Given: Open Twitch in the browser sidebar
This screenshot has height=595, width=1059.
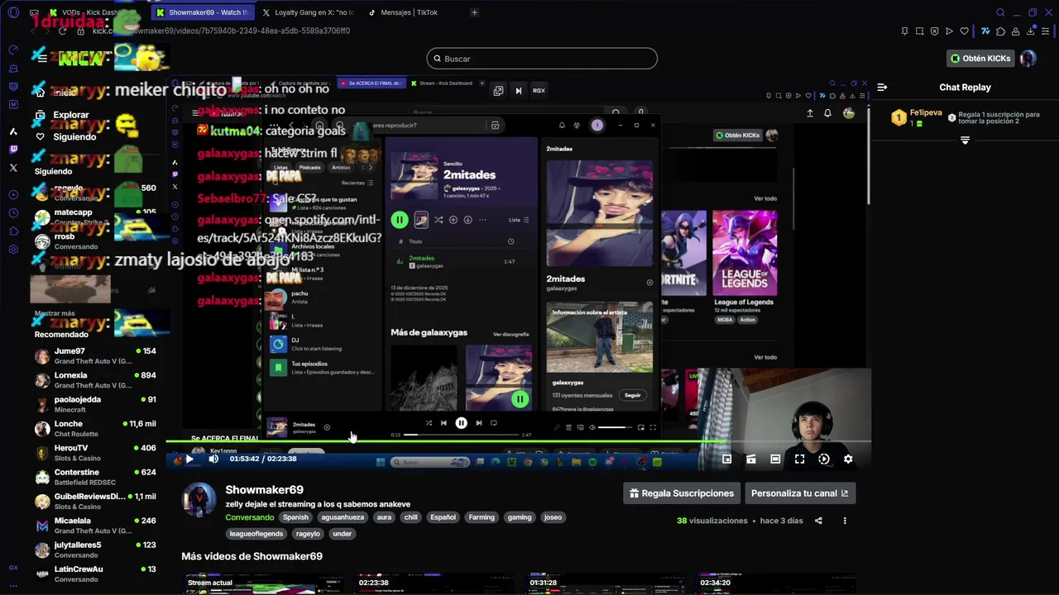Looking at the screenshot, I should coord(13,150).
